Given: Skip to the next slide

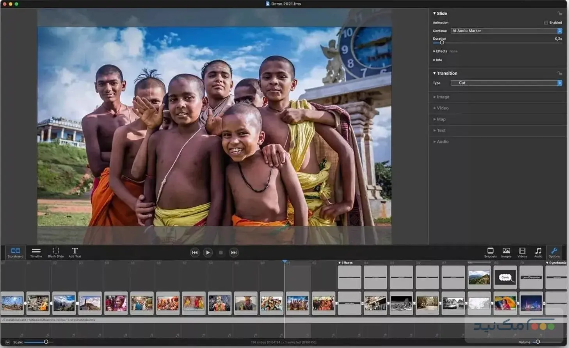Looking at the screenshot, I should pyautogui.click(x=233, y=253).
